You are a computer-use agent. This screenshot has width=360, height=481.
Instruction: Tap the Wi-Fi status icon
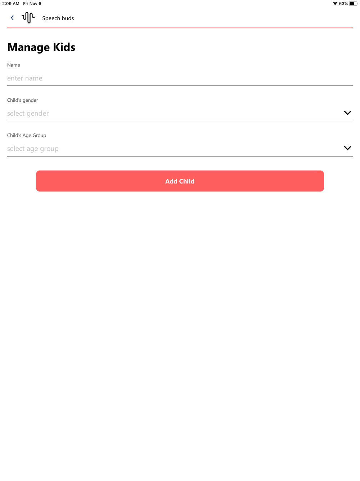click(x=335, y=4)
